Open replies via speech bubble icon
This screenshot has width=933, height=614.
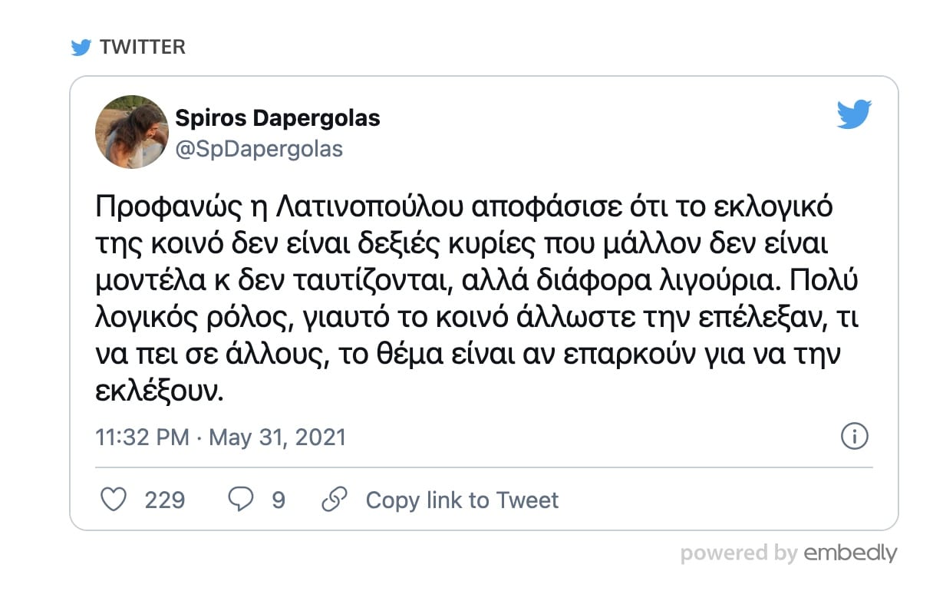pos(242,500)
